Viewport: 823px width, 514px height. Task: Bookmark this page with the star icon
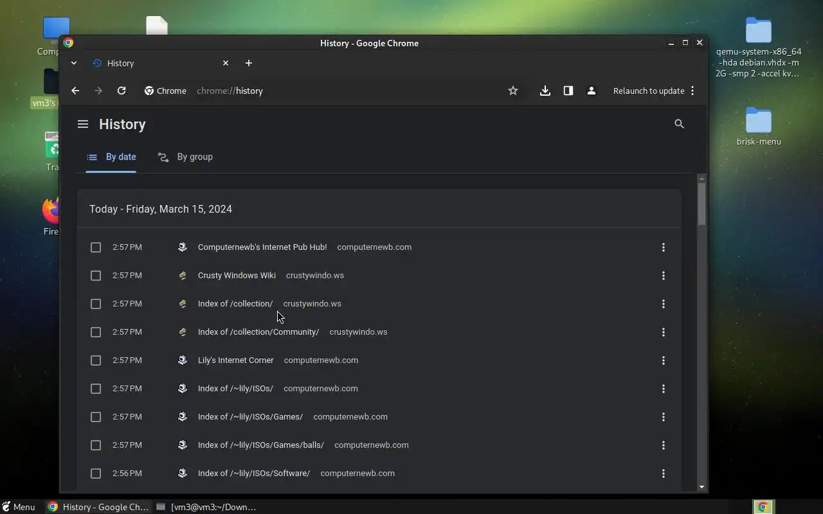point(513,91)
